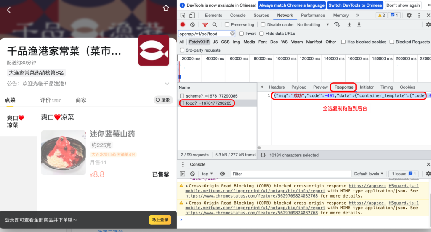Enable the Preserve log checkbox
The height and width of the screenshot is (232, 431).
(227, 25)
